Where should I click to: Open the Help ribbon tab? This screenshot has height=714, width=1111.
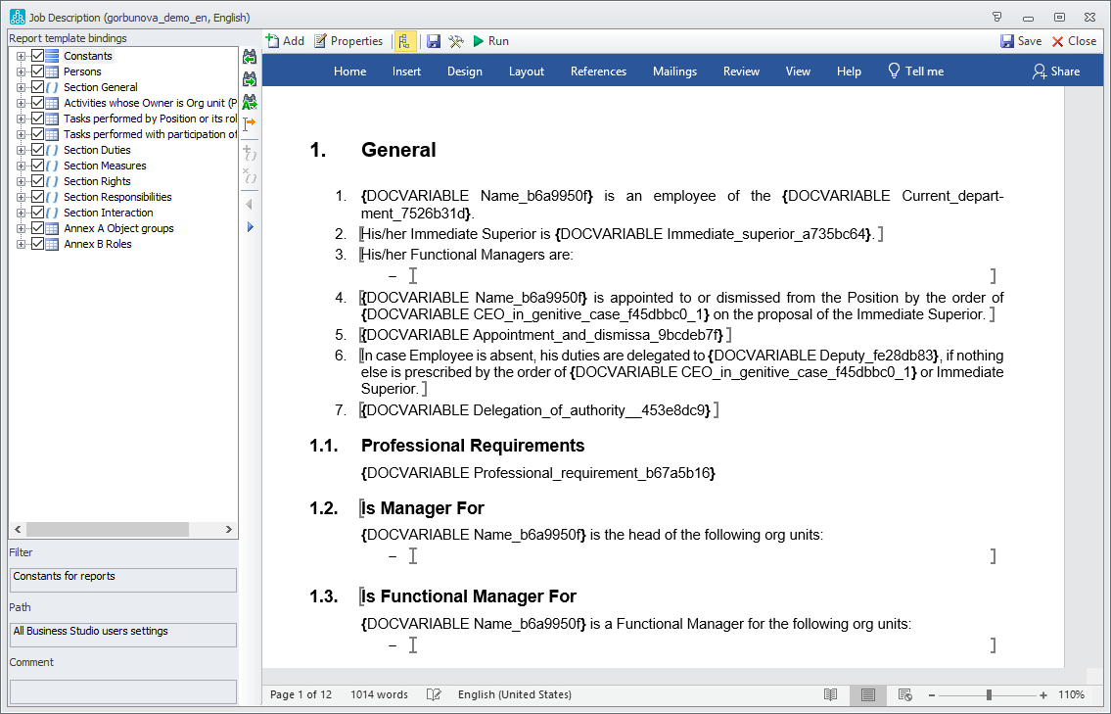pos(849,71)
